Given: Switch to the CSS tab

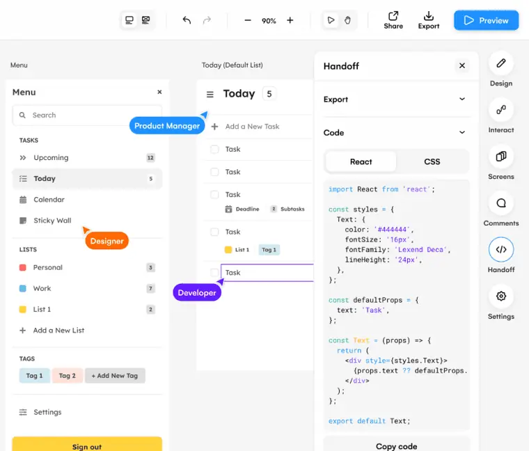Looking at the screenshot, I should [432, 161].
